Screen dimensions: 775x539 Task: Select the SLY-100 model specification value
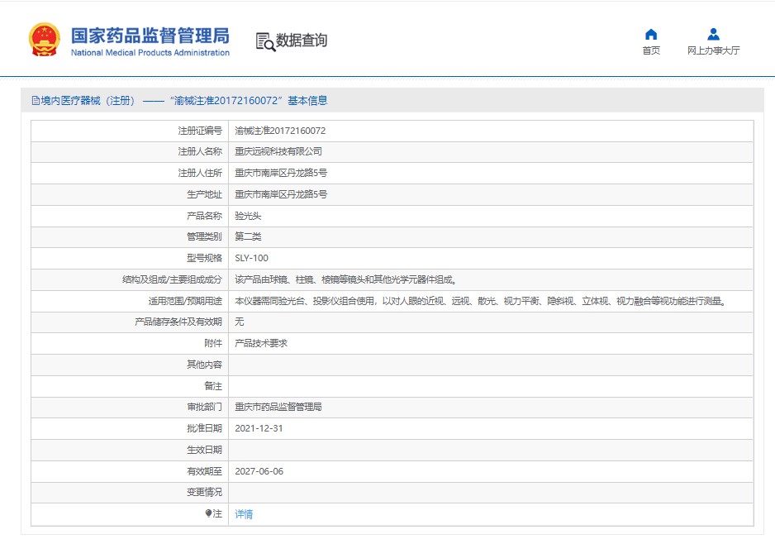click(x=251, y=258)
